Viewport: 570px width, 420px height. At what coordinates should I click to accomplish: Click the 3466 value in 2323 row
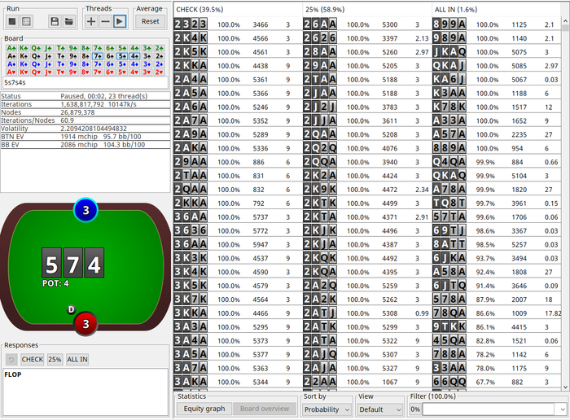click(261, 24)
